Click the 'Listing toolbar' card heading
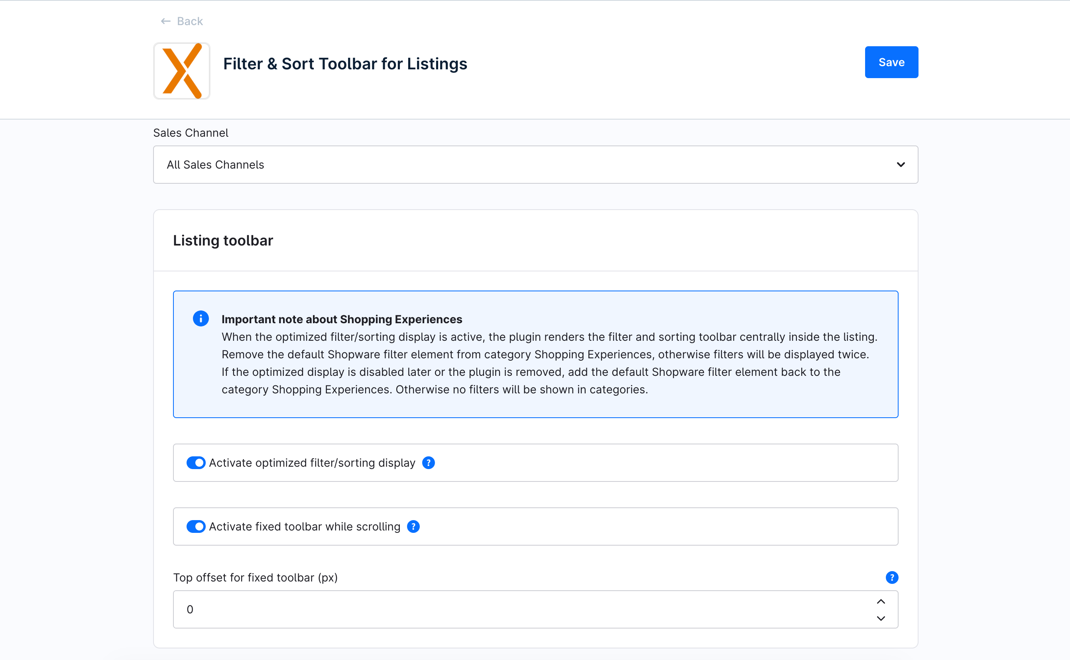Image resolution: width=1070 pixels, height=660 pixels. click(222, 240)
